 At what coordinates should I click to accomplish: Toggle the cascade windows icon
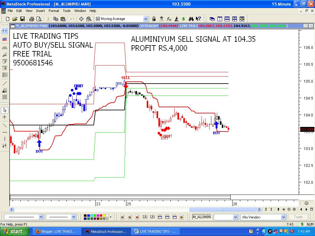pyautogui.click(x=212, y=19)
